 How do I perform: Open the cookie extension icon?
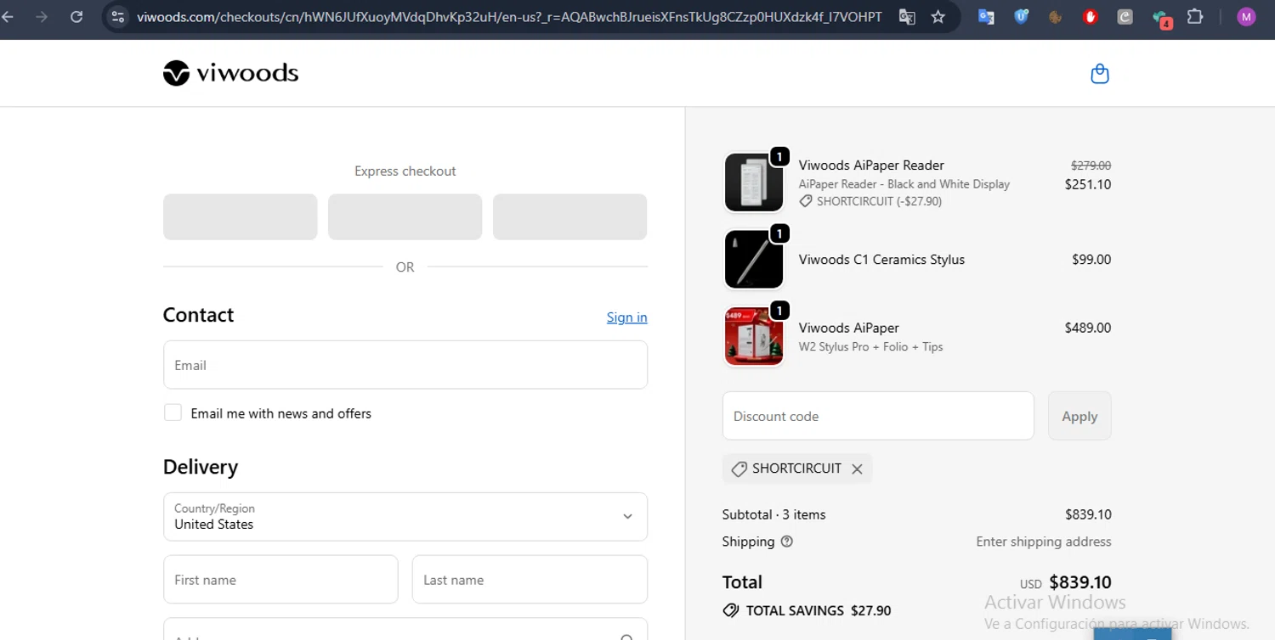(1056, 16)
